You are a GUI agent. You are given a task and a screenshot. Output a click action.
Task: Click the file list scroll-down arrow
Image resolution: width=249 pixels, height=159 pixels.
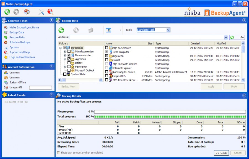click(x=243, y=80)
